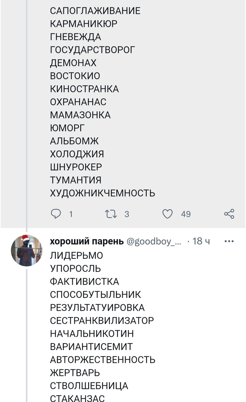The image size is (246, 402).
Task: Click the reply speech bubble icon
Action: [x=56, y=214]
